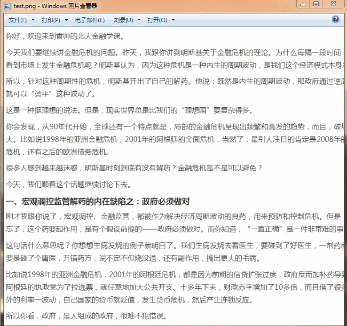The image size is (347, 326).
Task: Open help via the blue question mark icon
Action: pyautogui.click(x=336, y=19)
